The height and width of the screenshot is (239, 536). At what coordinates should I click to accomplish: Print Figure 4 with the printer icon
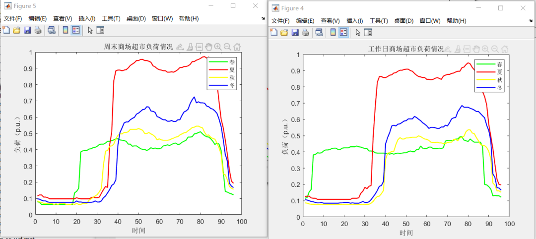tap(305, 32)
